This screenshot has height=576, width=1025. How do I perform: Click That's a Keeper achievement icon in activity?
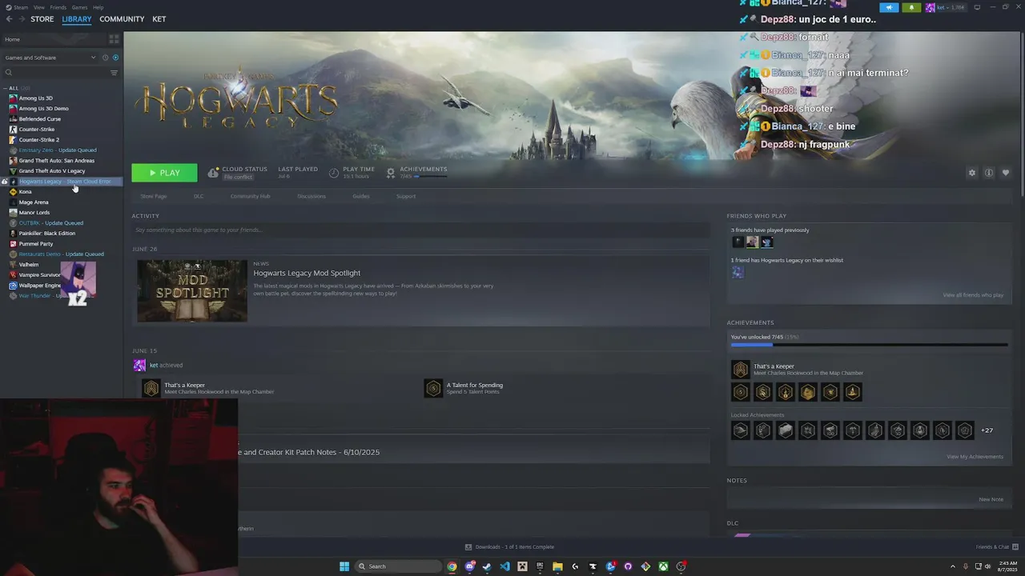tap(151, 389)
